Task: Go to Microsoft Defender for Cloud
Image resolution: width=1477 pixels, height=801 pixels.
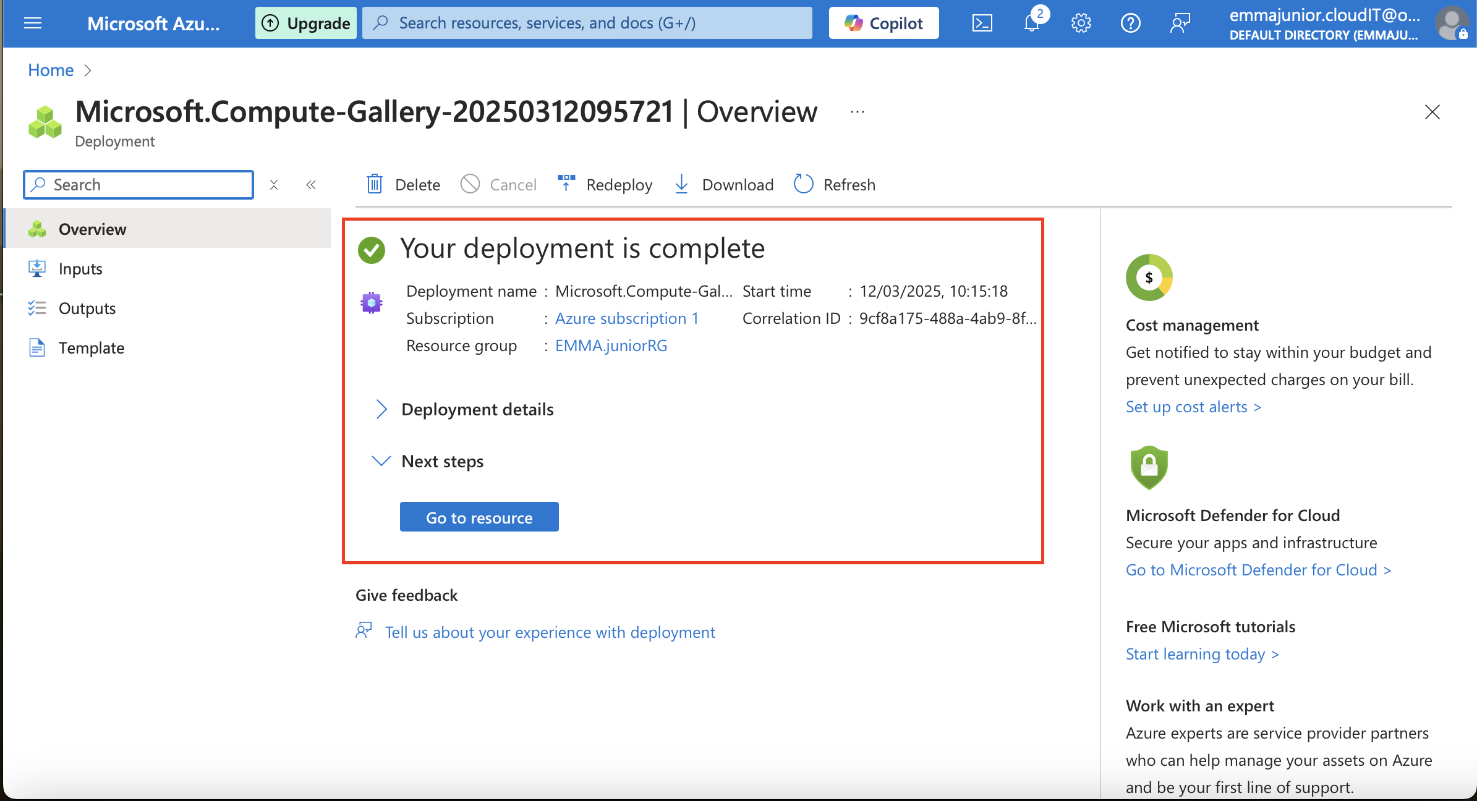Action: pos(1258,570)
